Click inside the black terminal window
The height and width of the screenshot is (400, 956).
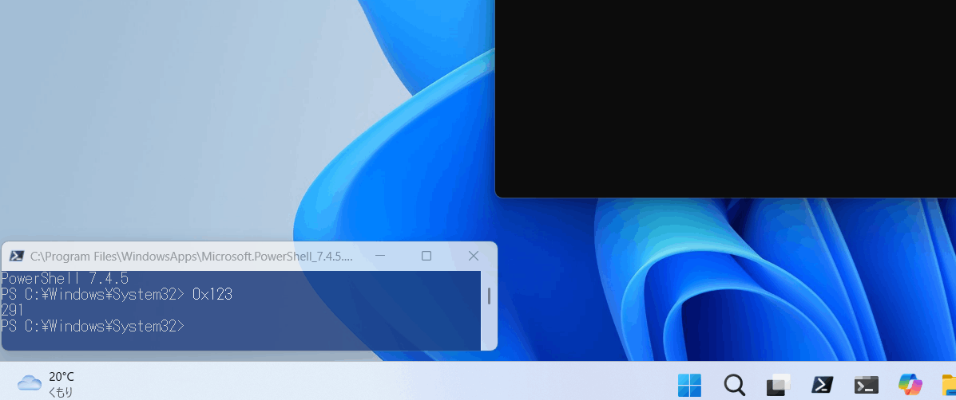tap(725, 97)
